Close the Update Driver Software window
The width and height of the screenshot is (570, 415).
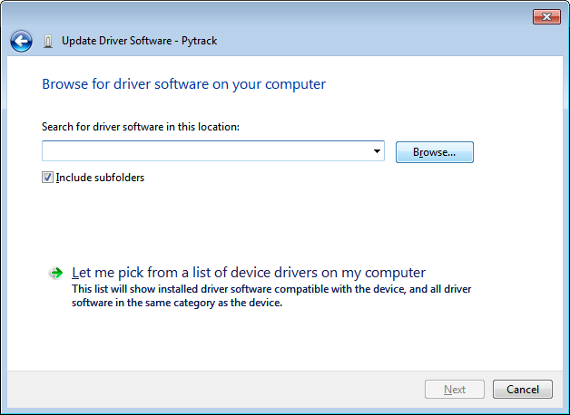[x=545, y=17]
